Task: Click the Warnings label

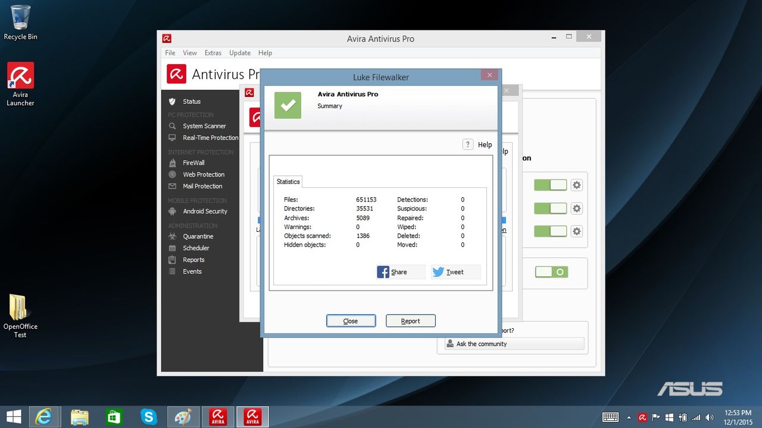Action: click(298, 227)
